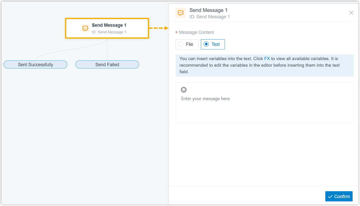Click the bold Send Message 1 node title
This screenshot has width=360, height=206.
pyautogui.click(x=109, y=25)
